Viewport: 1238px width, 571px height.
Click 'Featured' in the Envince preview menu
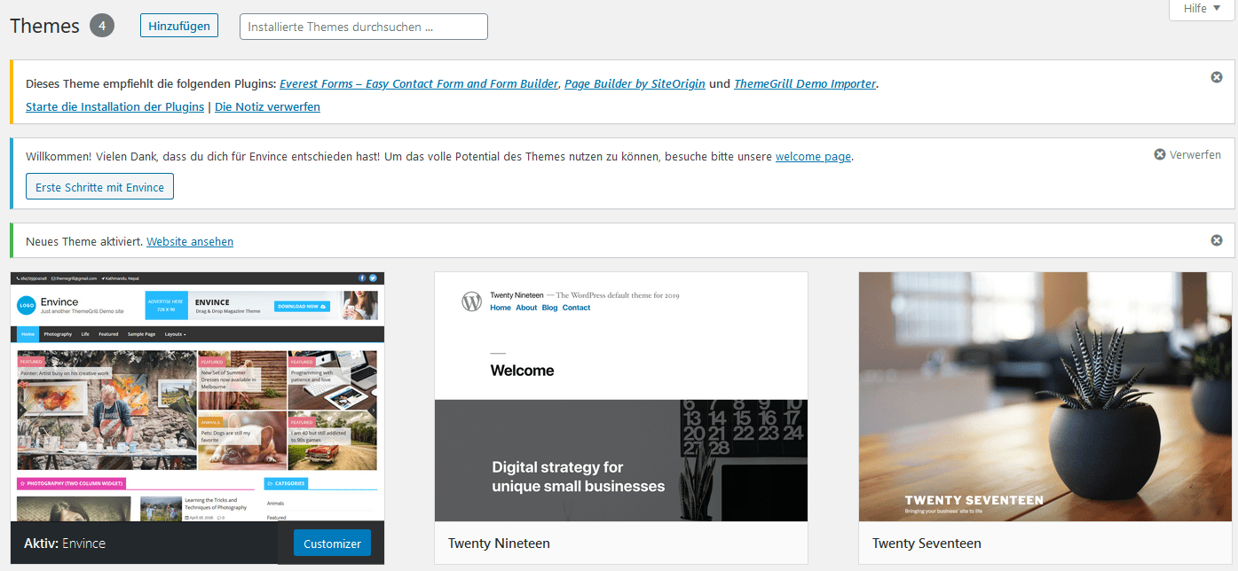(x=108, y=334)
